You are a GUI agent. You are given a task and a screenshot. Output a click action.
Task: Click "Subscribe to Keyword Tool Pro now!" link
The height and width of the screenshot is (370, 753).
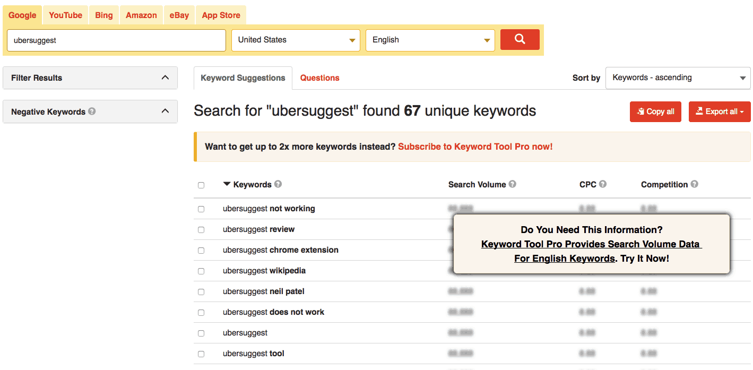475,147
